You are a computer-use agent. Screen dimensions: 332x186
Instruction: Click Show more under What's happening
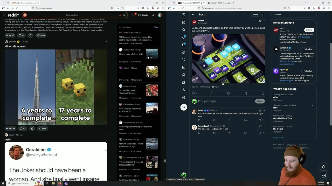278,138
